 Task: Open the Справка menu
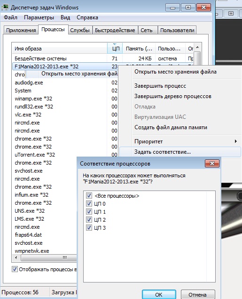coord(87,17)
